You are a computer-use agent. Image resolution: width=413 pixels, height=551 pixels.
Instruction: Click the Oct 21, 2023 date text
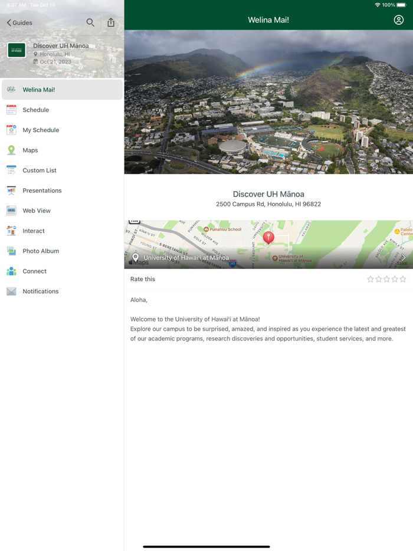55,62
